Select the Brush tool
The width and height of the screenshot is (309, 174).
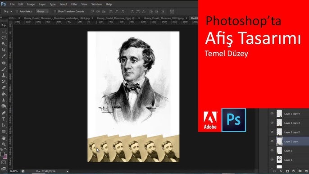[4, 69]
